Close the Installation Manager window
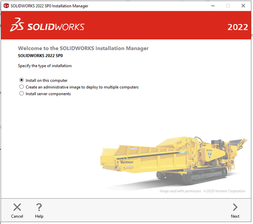The width and height of the screenshot is (253, 224). tap(243, 6)
